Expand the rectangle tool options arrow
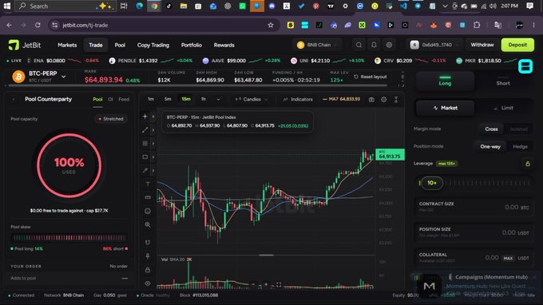This screenshot has width=543, height=305. click(x=153, y=156)
